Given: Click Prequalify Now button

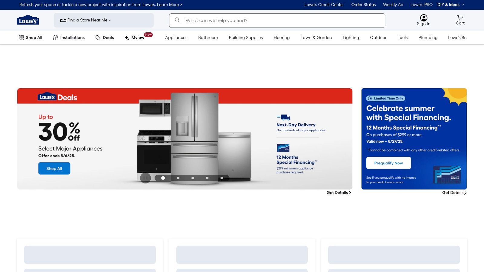Looking at the screenshot, I should coord(388,163).
